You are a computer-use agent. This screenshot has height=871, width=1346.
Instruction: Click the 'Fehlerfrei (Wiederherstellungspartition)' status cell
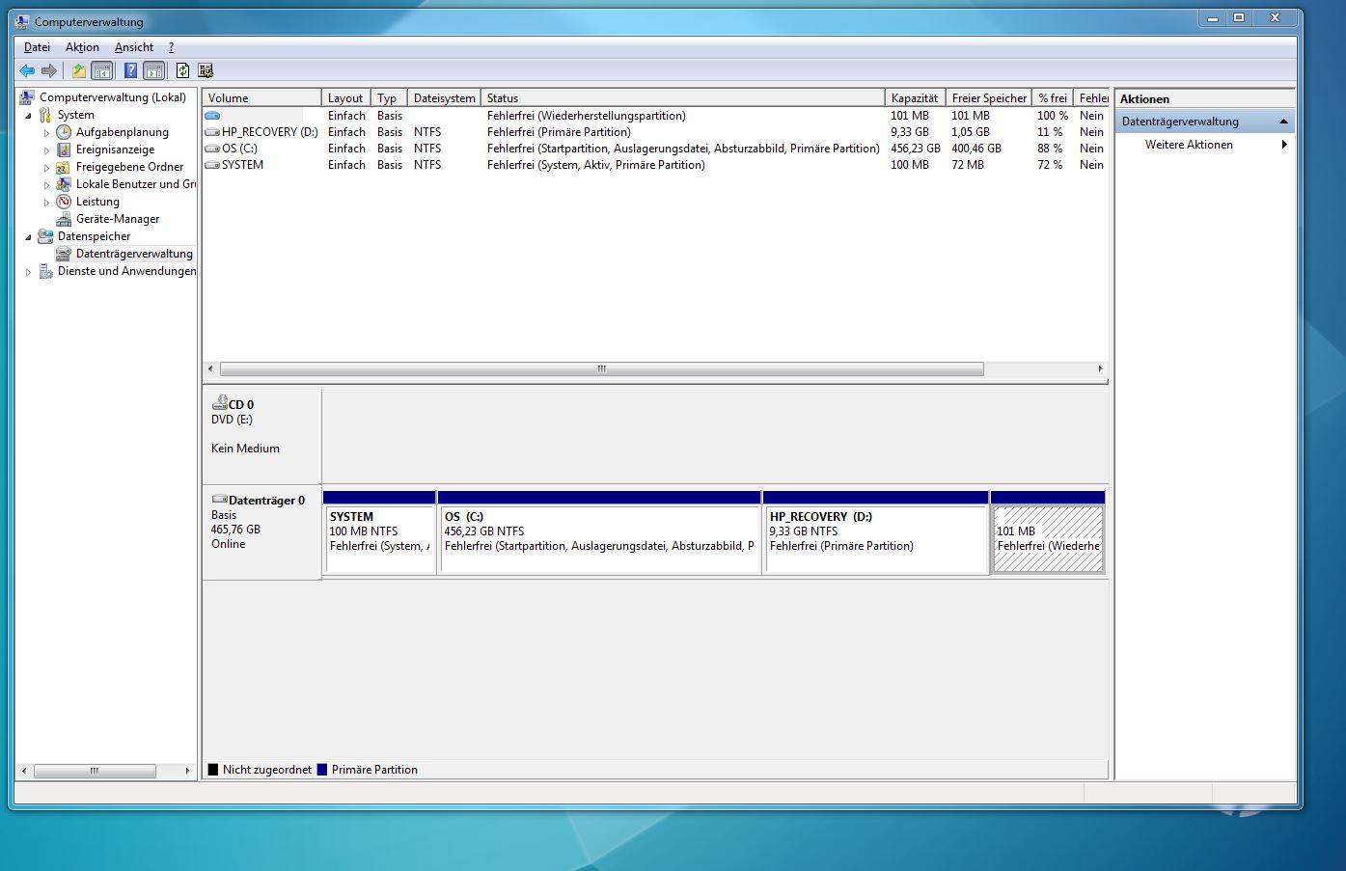pyautogui.click(x=587, y=116)
